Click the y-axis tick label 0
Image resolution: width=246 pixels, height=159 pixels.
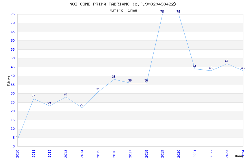coord(14,146)
